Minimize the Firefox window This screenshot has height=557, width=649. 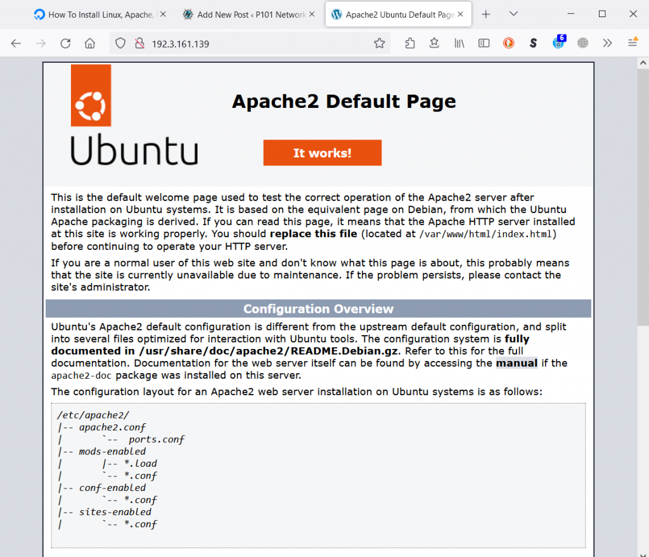pyautogui.click(x=571, y=14)
